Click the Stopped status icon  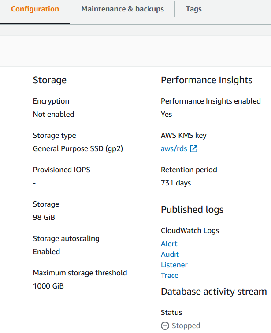click(165, 326)
